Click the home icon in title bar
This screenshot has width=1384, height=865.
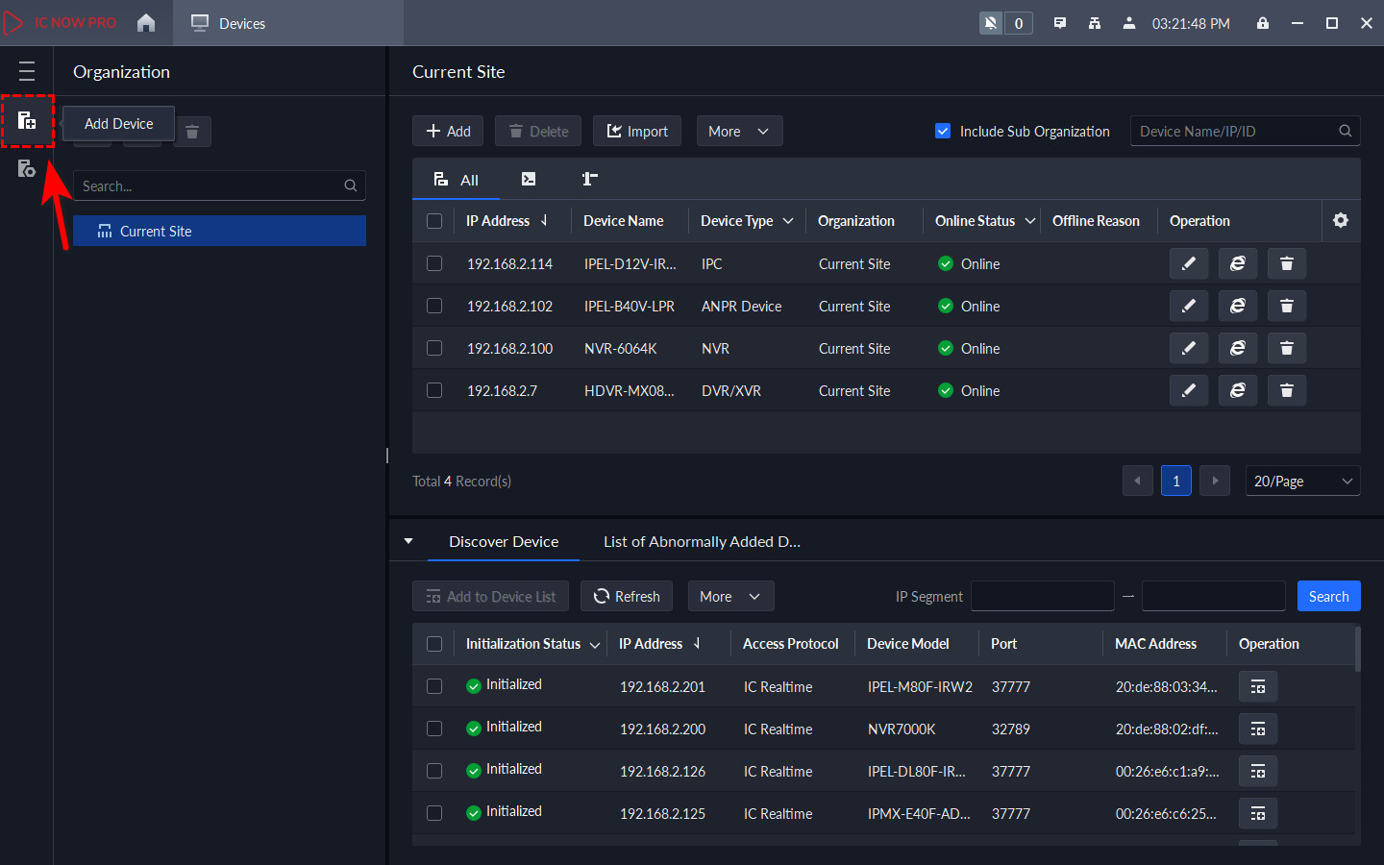point(146,23)
